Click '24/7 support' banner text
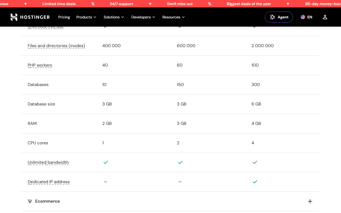The width and height of the screenshot is (341, 213). click(x=121, y=4)
